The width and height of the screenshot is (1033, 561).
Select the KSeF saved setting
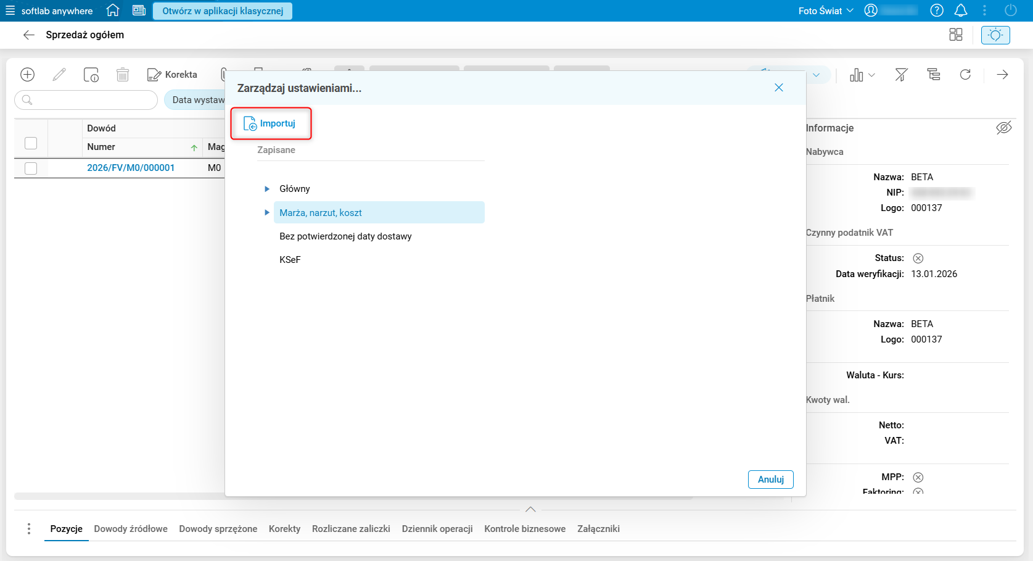click(x=290, y=260)
